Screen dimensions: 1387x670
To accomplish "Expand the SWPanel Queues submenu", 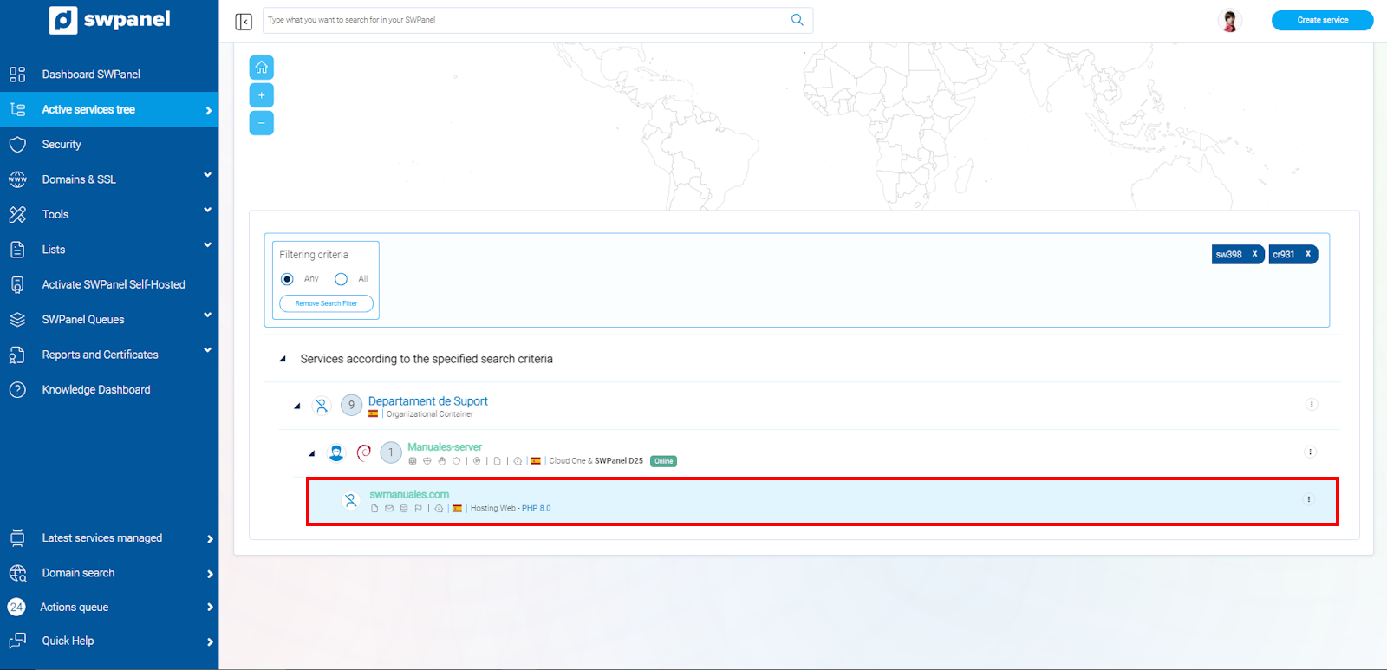I will point(109,320).
